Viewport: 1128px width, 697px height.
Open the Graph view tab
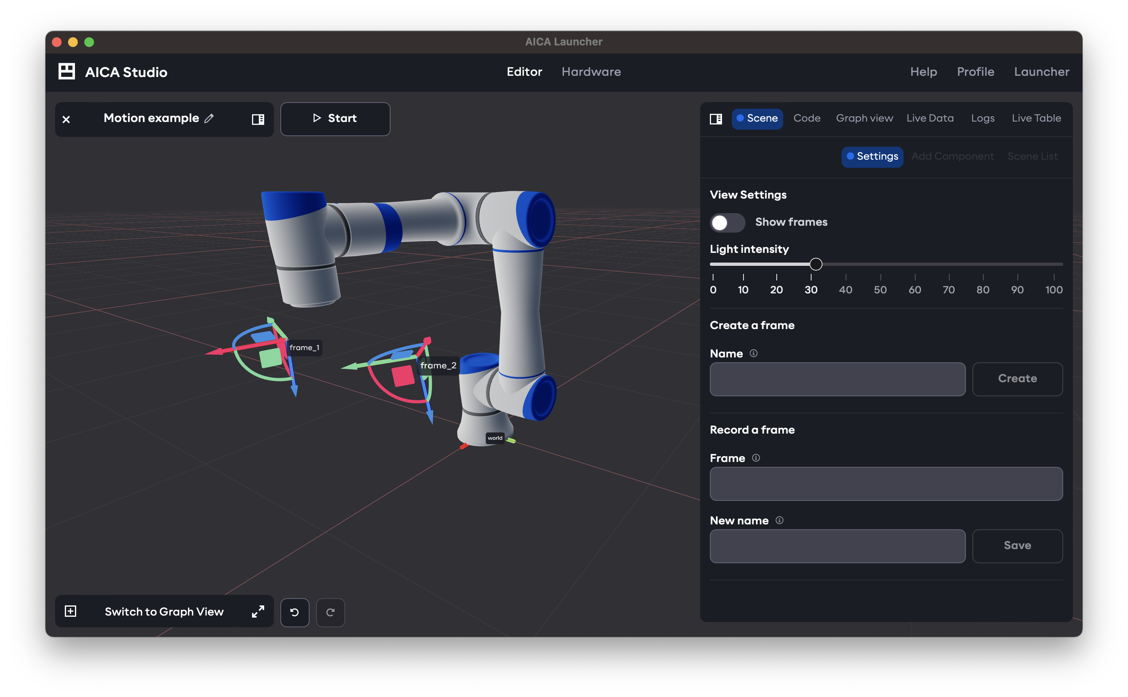[864, 118]
